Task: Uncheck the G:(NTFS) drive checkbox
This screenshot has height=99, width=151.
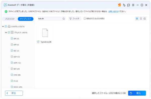Action: 6,26
